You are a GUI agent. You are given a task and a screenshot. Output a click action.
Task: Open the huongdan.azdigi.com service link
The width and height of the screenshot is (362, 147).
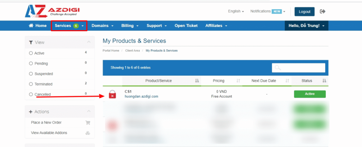tap(141, 96)
